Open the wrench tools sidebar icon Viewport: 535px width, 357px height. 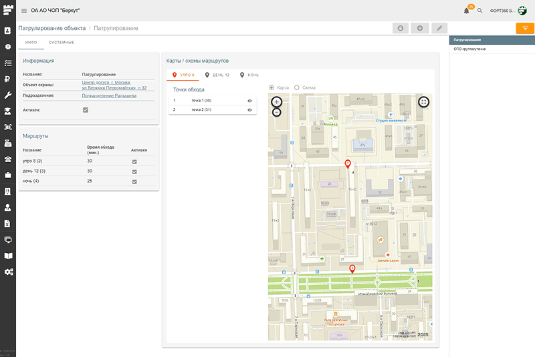point(8,95)
